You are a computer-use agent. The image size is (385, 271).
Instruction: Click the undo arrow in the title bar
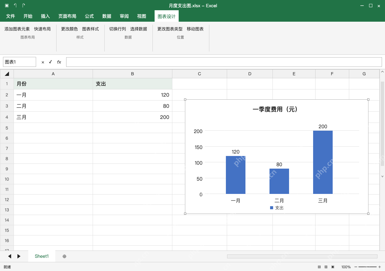[x=15, y=5]
